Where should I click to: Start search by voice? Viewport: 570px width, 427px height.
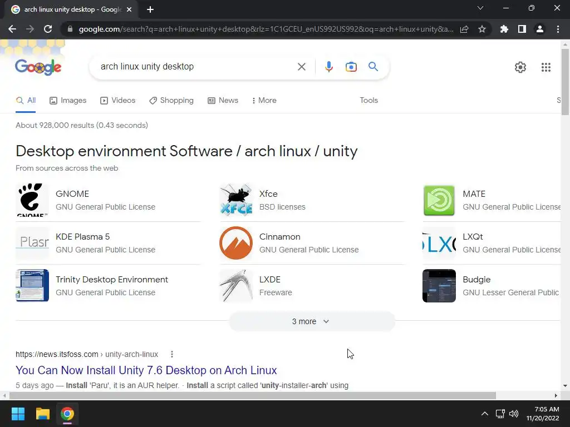click(328, 67)
